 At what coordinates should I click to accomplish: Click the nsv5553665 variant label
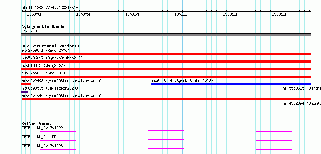(x=302, y=88)
